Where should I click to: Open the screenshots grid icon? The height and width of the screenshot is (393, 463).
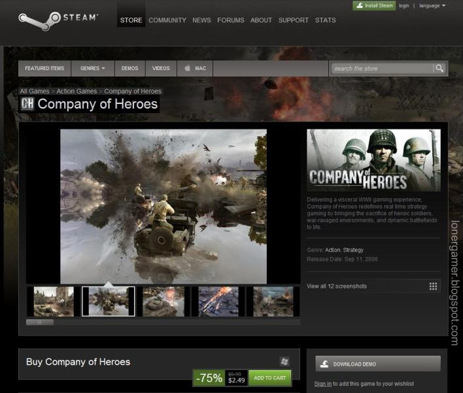[433, 286]
